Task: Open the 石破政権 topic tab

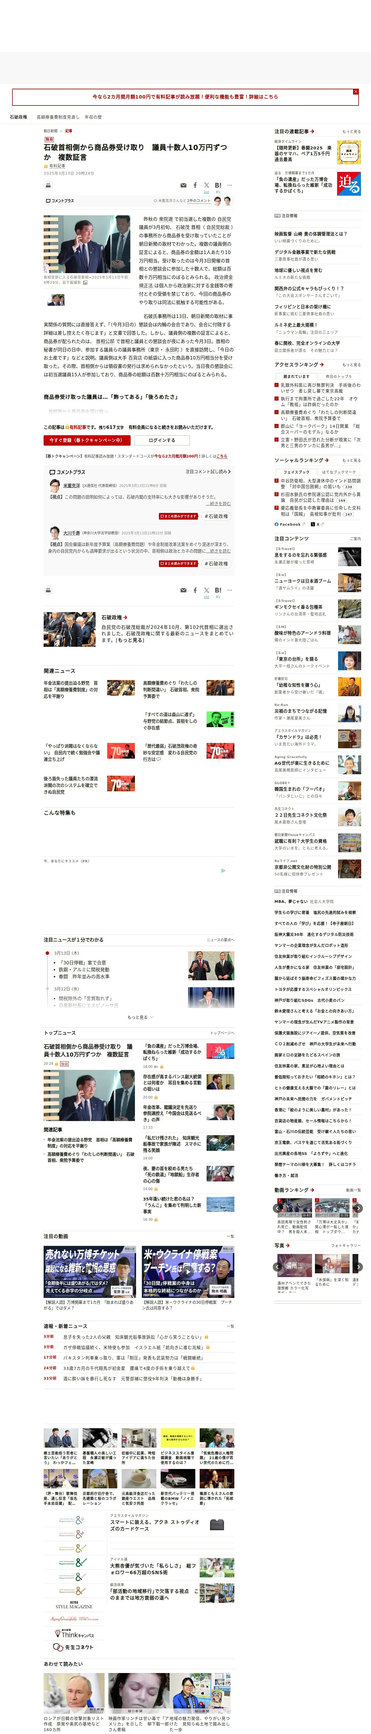Action: (18, 117)
